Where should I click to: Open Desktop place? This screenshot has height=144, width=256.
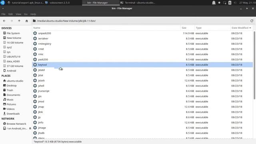coord(12,86)
